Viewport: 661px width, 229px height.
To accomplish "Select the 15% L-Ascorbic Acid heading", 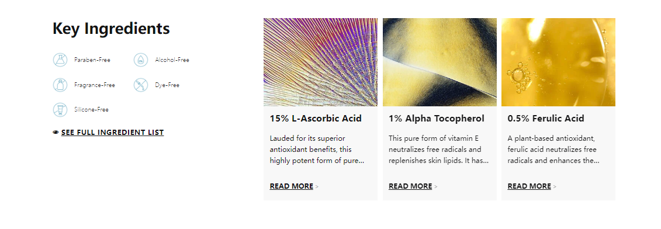I will [x=316, y=119].
